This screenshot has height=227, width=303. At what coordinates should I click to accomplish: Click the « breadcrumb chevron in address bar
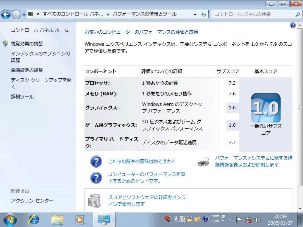pyautogui.click(x=38, y=14)
